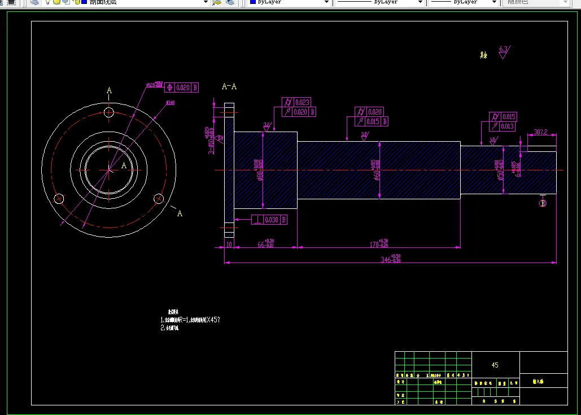Select the A-A section view title
Viewport: 581px width, 415px height.
click(229, 86)
